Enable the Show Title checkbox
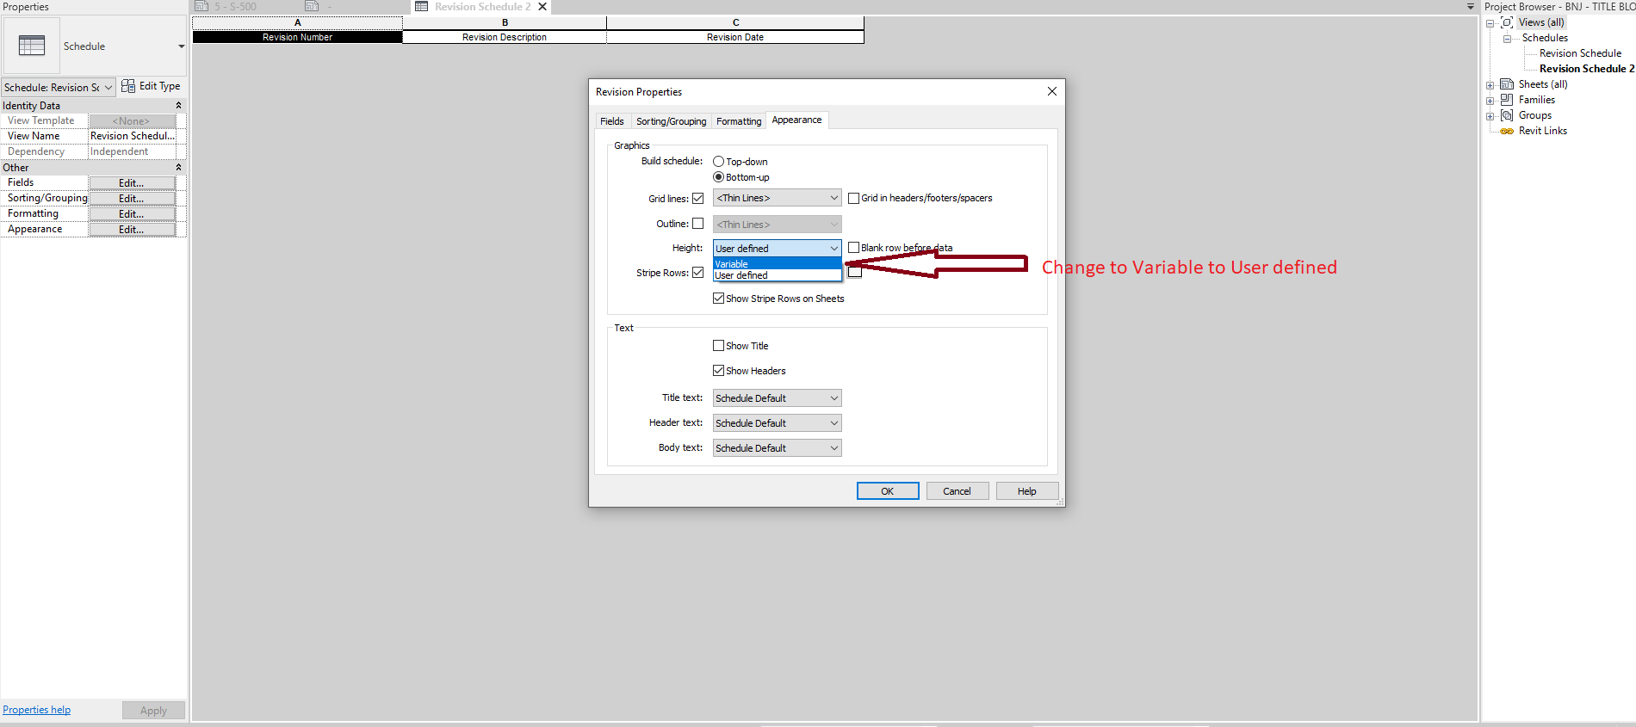The height and width of the screenshot is (727, 1636). 718,346
